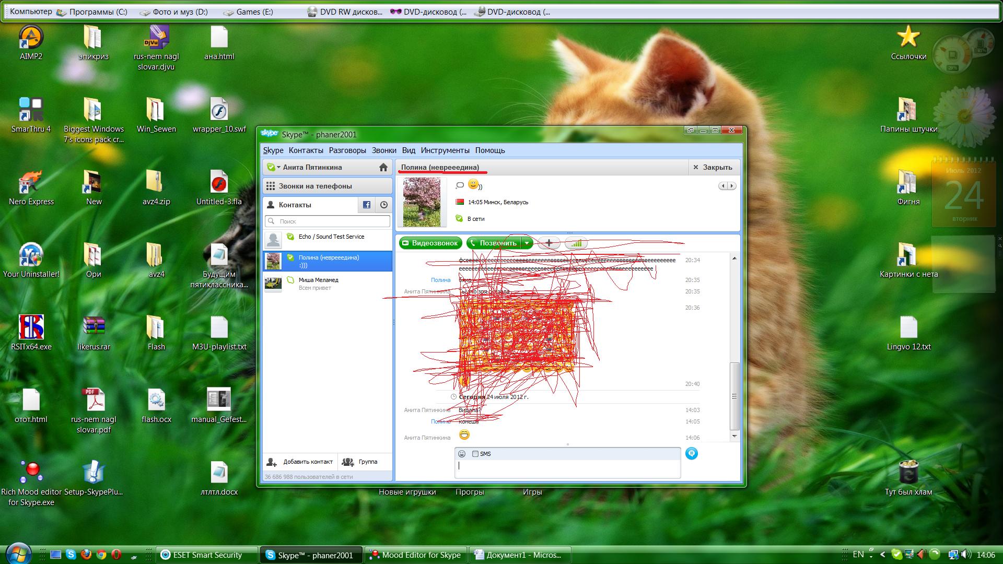Start a video call with Видеозвонок
Screen dimensions: 1003x564
(x=430, y=243)
